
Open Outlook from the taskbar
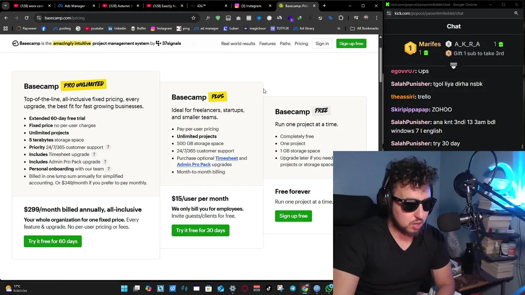[221, 288]
